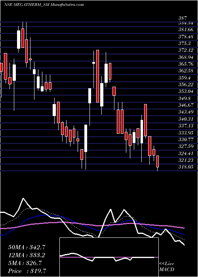Viewport: 198px width, 277px height.
Task: Click the last red candlestick near 318.05
Action: [158, 161]
